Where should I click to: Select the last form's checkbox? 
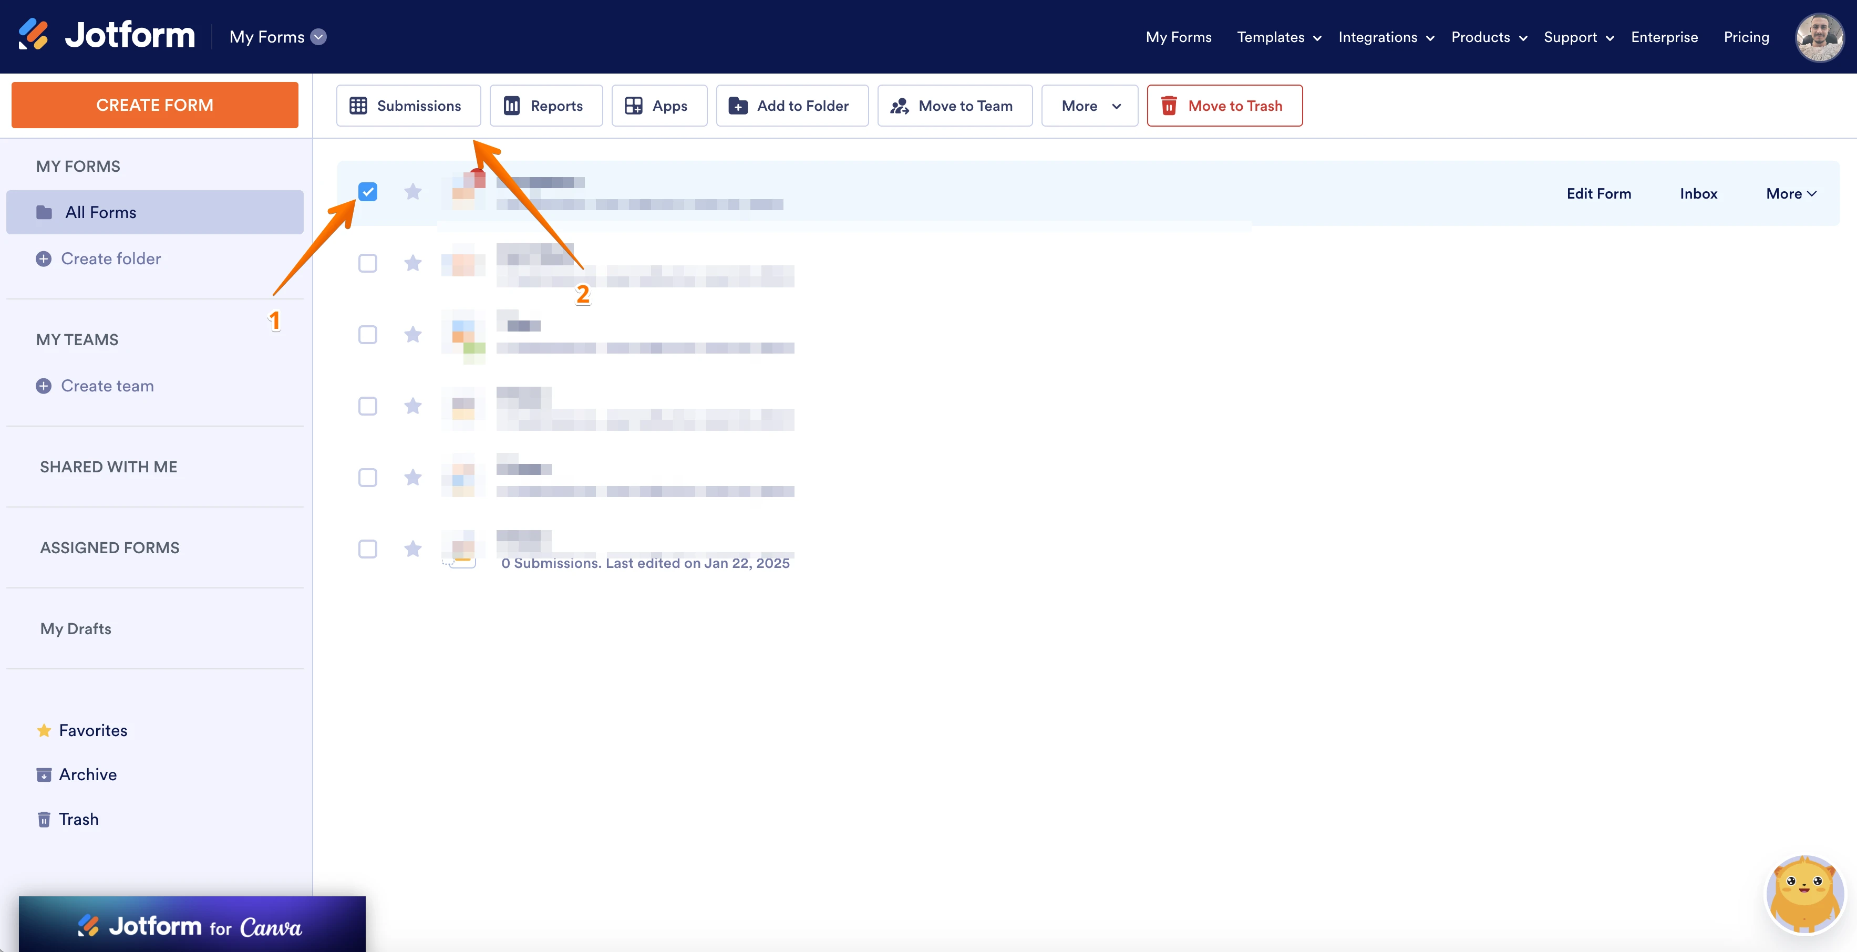click(x=368, y=549)
